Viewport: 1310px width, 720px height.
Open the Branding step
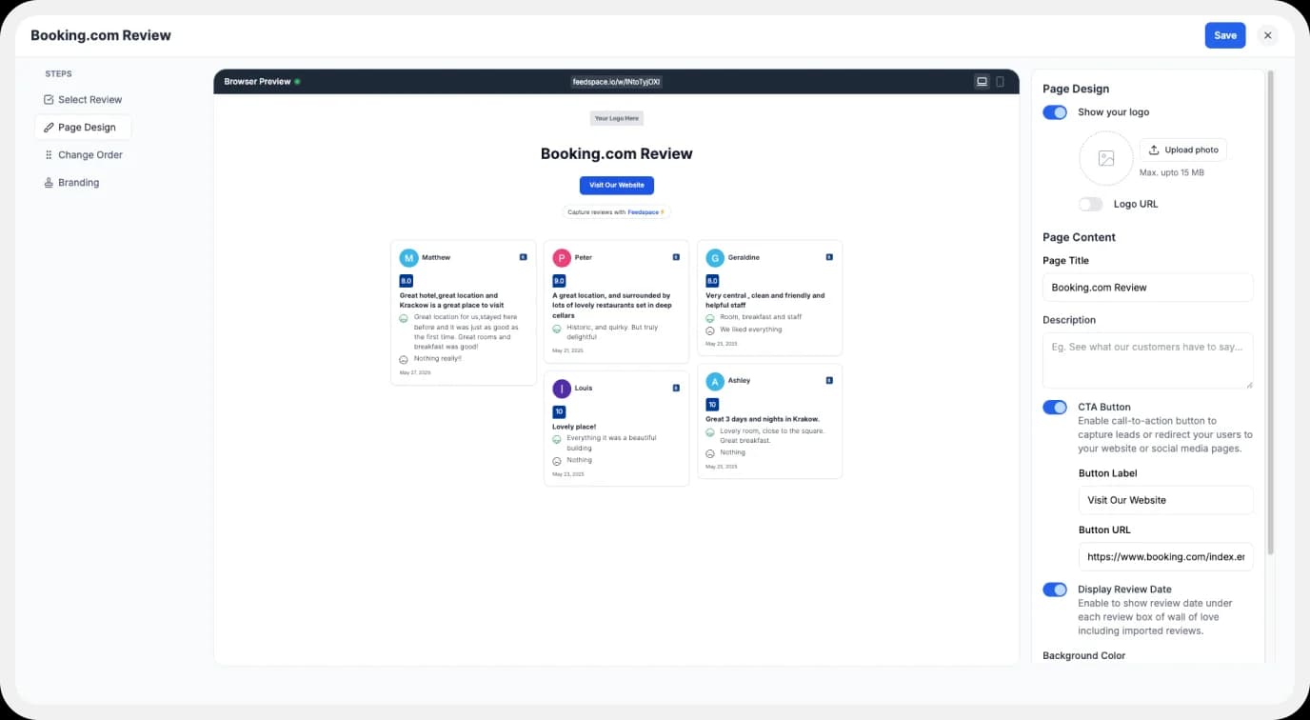click(79, 182)
